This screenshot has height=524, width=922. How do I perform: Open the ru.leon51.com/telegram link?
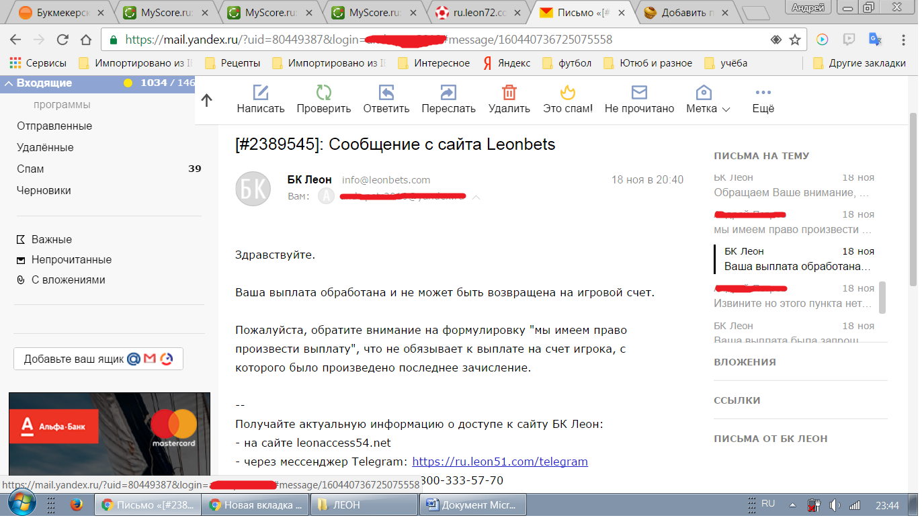click(x=500, y=462)
